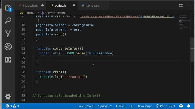
Task: Click the pegarInfo.send() call on line 20
Action: (x=51, y=34)
